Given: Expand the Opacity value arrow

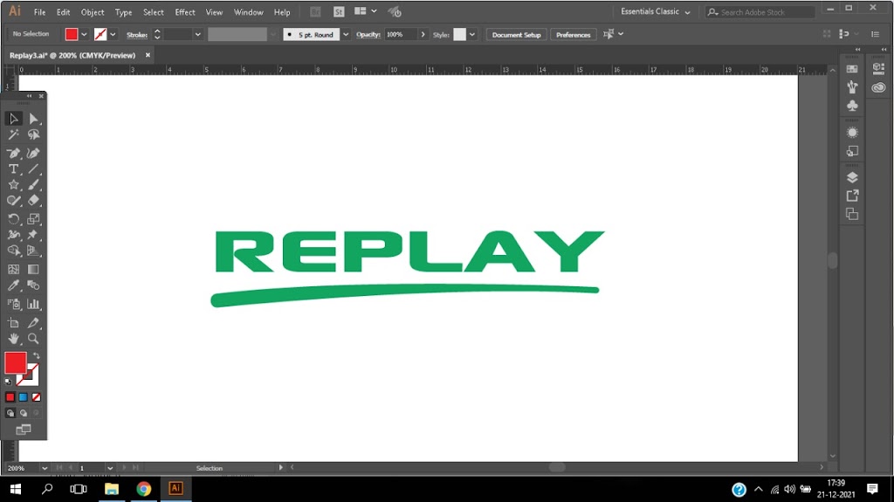Looking at the screenshot, I should 423,35.
